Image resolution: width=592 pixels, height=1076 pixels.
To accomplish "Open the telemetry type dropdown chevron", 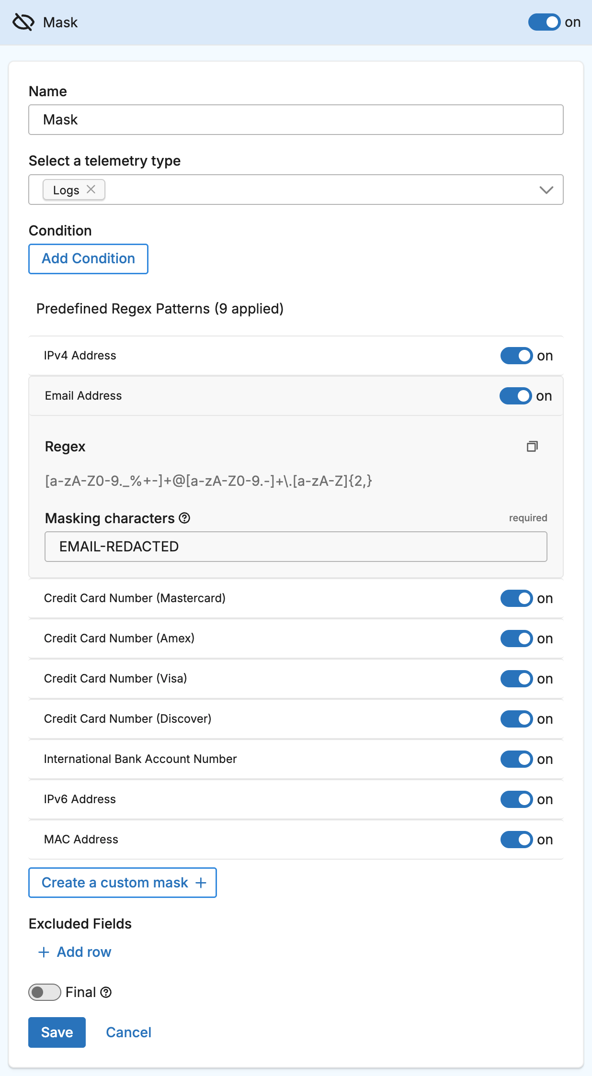I will coord(546,190).
